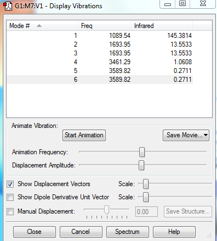The height and width of the screenshot is (241, 217).
Task: Sort by the Infrared column header
Action: 162,26
